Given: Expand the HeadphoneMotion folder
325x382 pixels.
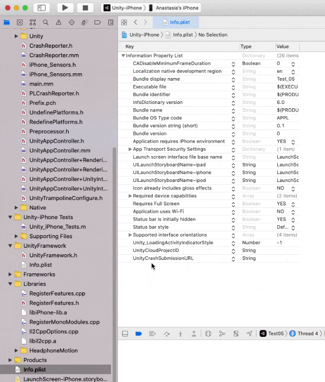Looking at the screenshot, I should tap(16, 351).
